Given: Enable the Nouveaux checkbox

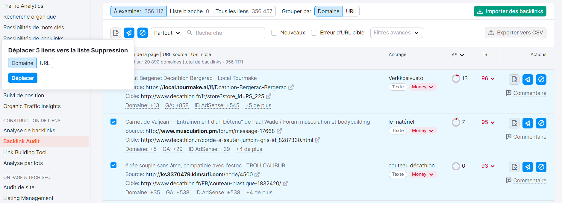Looking at the screenshot, I should coord(274,33).
